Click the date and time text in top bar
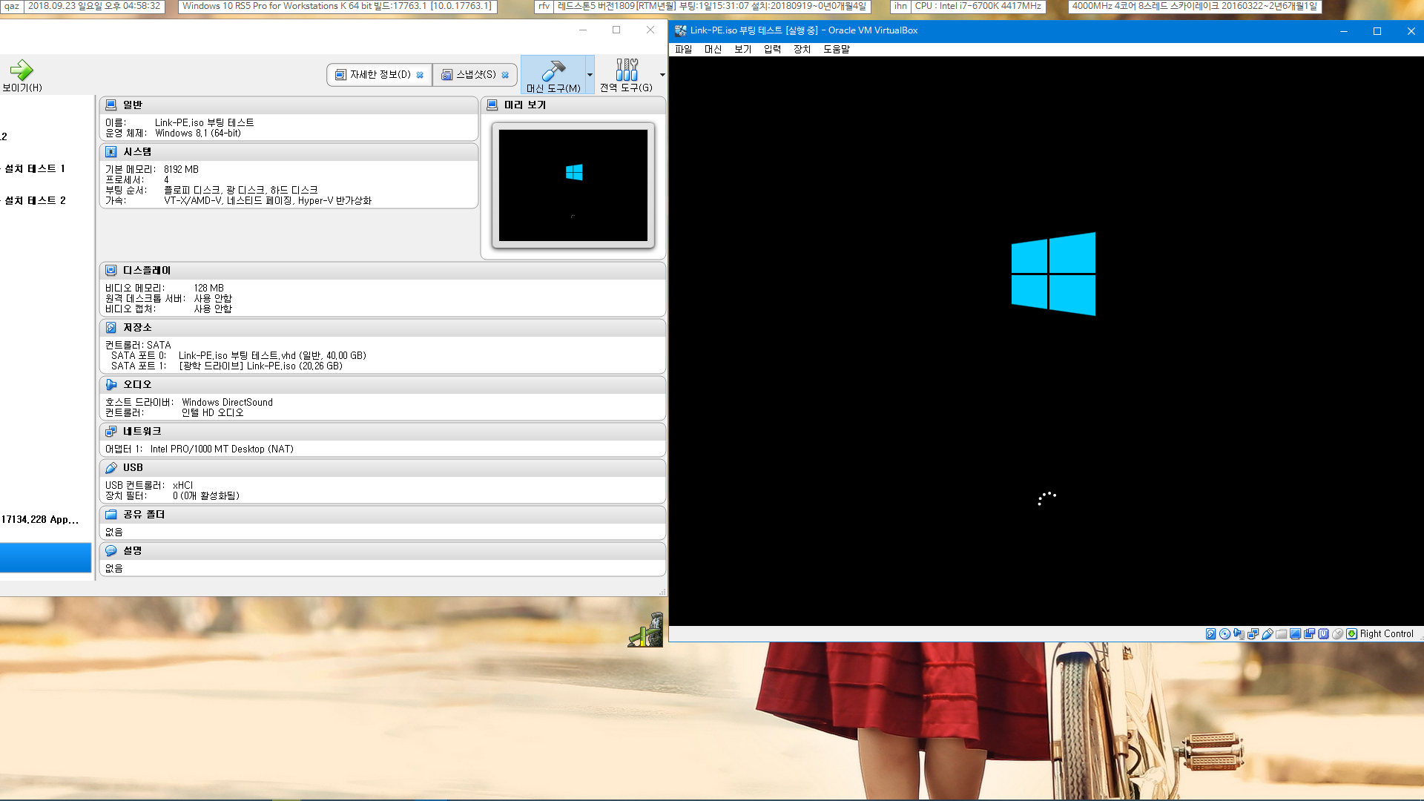The height and width of the screenshot is (801, 1424). [x=94, y=6]
